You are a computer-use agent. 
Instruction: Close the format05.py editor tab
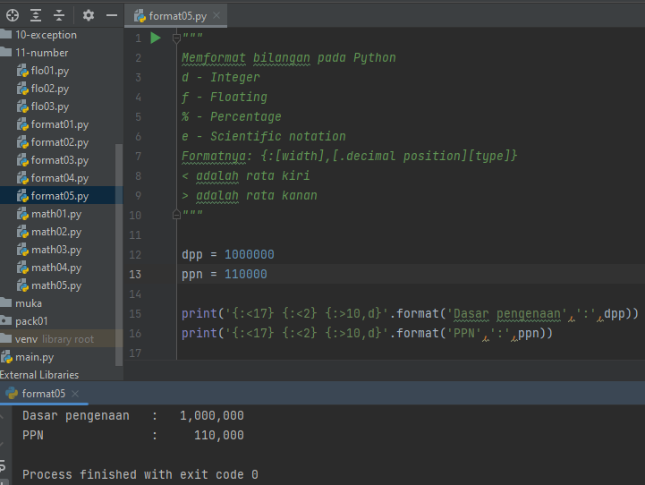(x=216, y=15)
